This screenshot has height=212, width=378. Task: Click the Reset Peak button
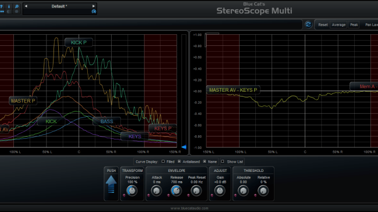[354, 25]
